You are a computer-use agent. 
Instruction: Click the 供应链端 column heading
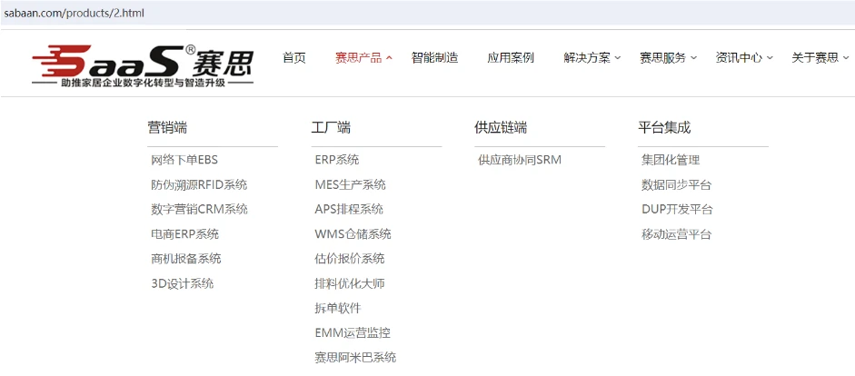(501, 127)
